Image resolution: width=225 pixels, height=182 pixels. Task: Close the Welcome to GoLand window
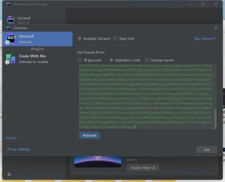click(x=216, y=4)
